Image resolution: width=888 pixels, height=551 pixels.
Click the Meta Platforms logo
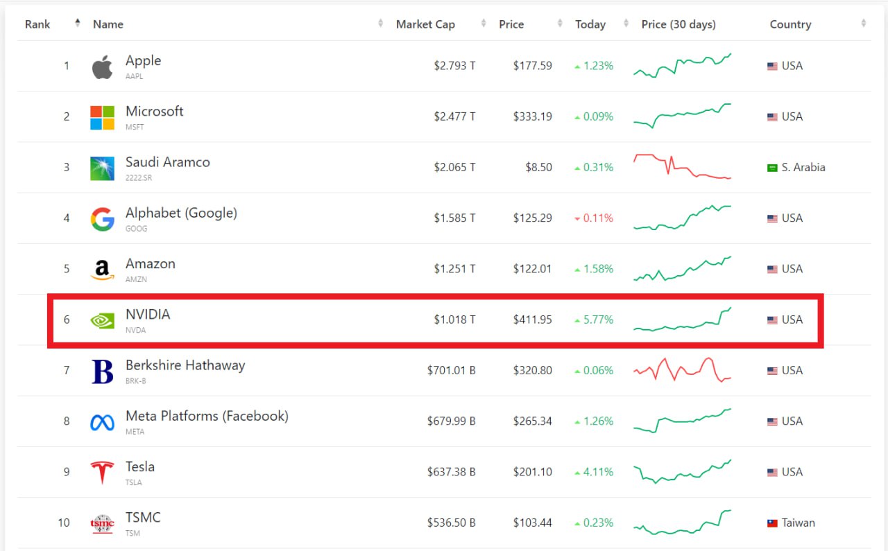(x=102, y=422)
